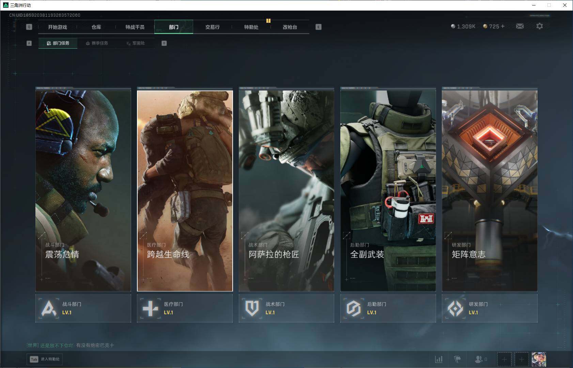Select the 赛季任务 sub-tab
The width and height of the screenshot is (573, 368).
(97, 43)
